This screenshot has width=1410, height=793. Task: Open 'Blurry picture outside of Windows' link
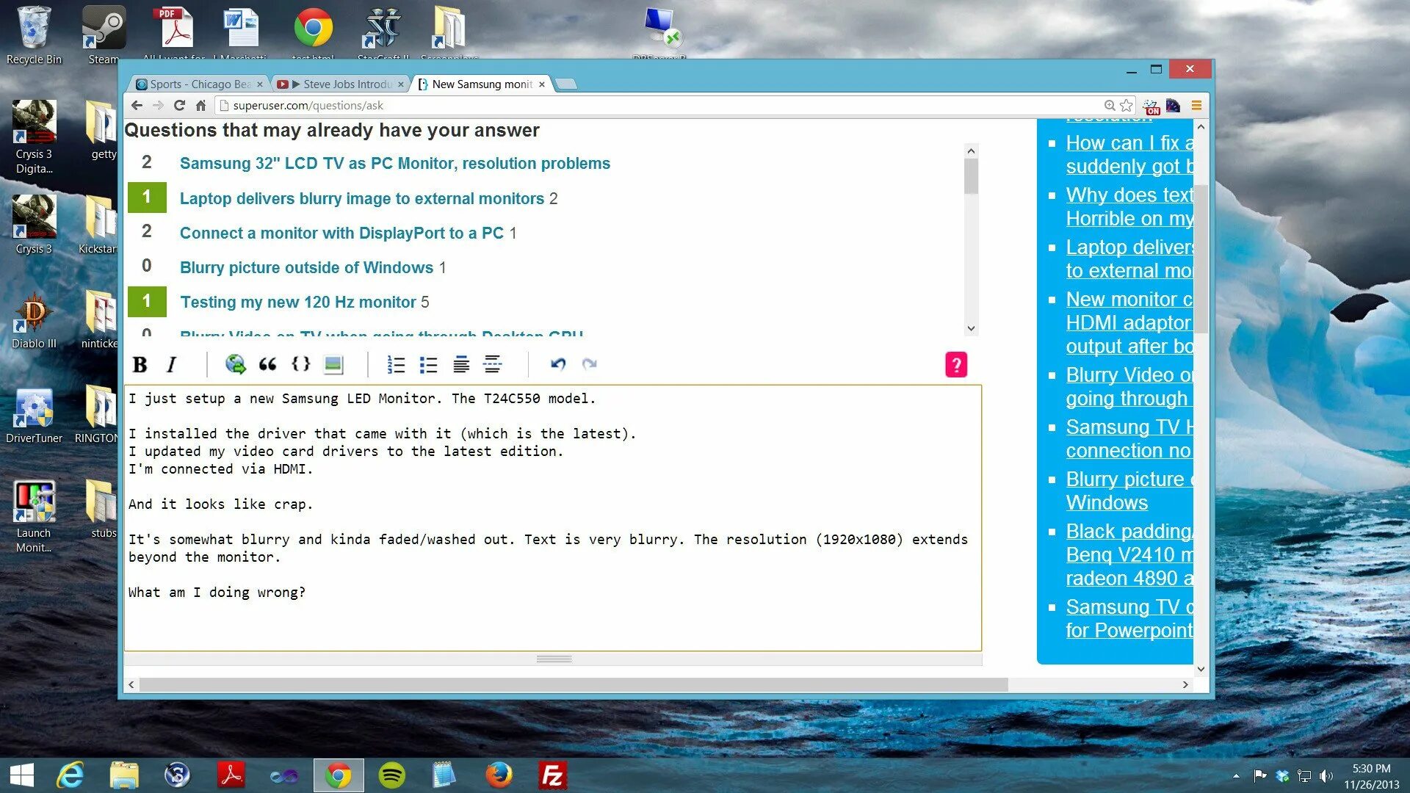click(306, 267)
